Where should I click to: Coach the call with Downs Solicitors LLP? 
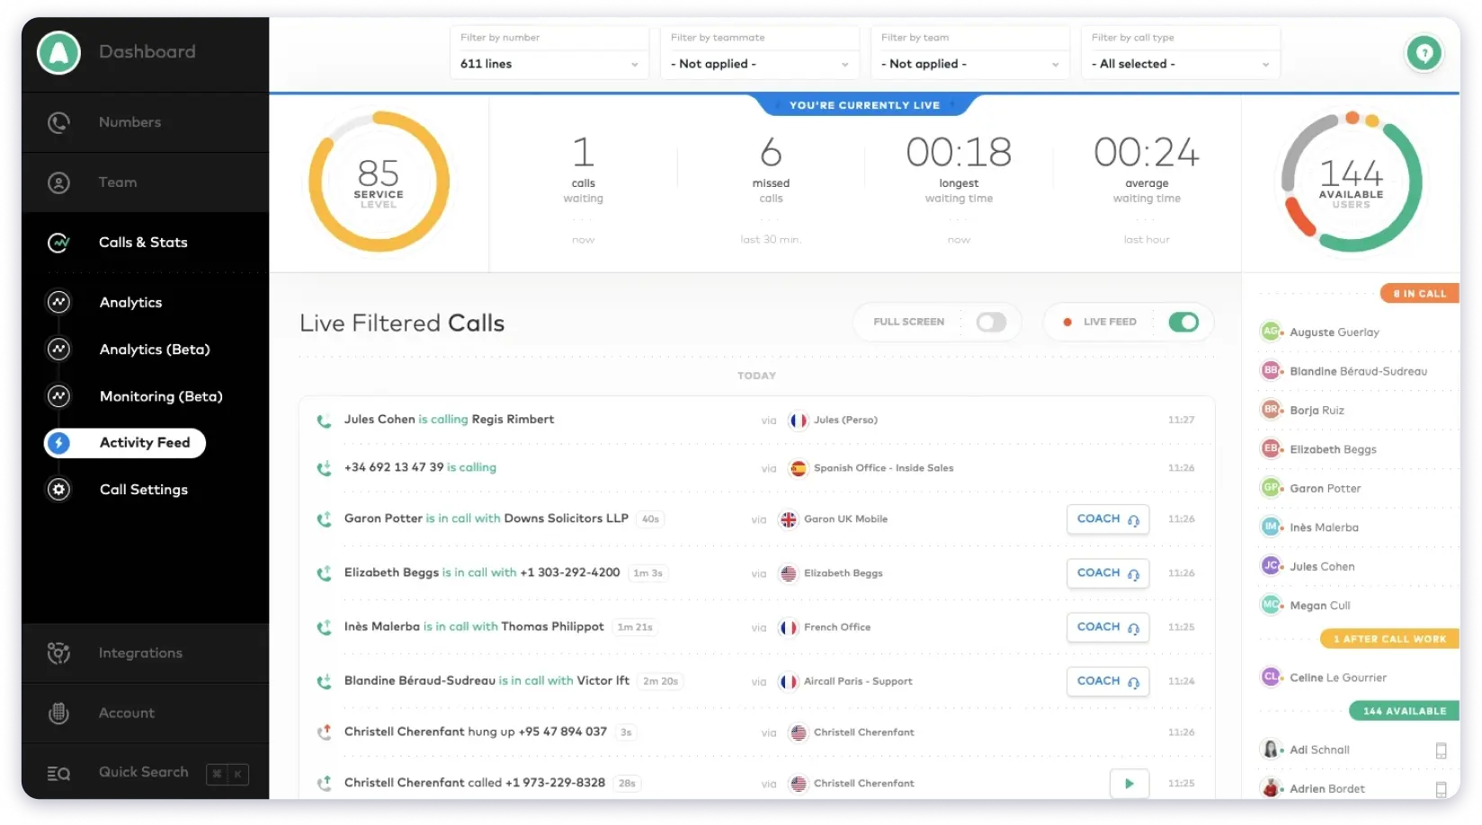pos(1107,519)
